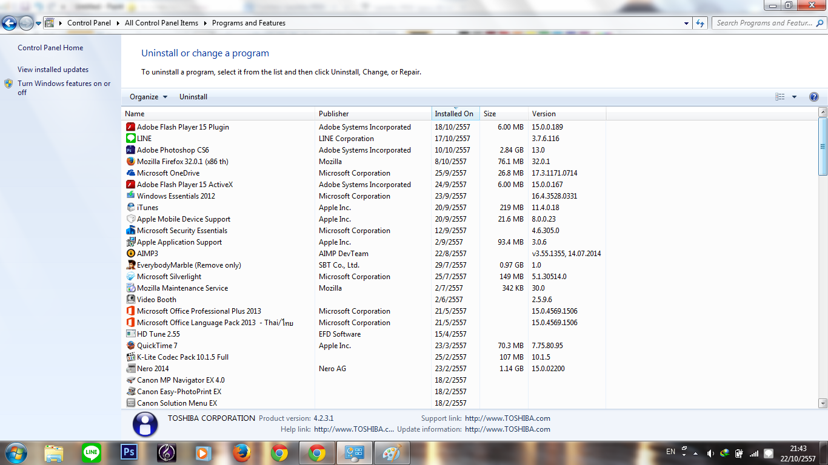Screen dimensions: 828x465
Task: Launch Firefox from the taskbar
Action: pos(242,452)
